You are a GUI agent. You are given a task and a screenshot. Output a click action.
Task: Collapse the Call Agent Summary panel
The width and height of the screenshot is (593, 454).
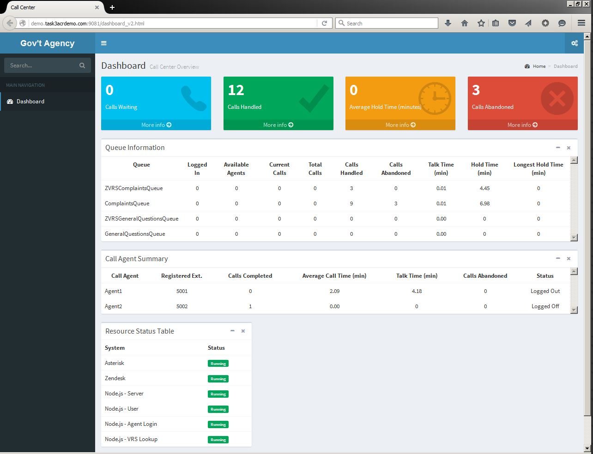tap(558, 258)
